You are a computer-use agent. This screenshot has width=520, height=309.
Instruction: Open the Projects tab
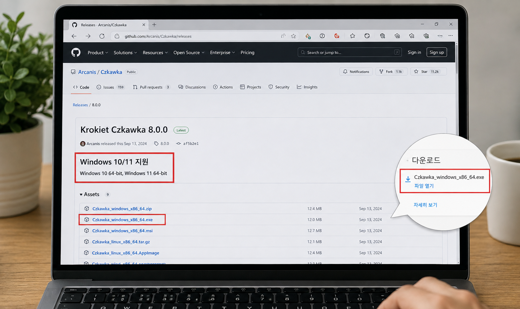250,87
